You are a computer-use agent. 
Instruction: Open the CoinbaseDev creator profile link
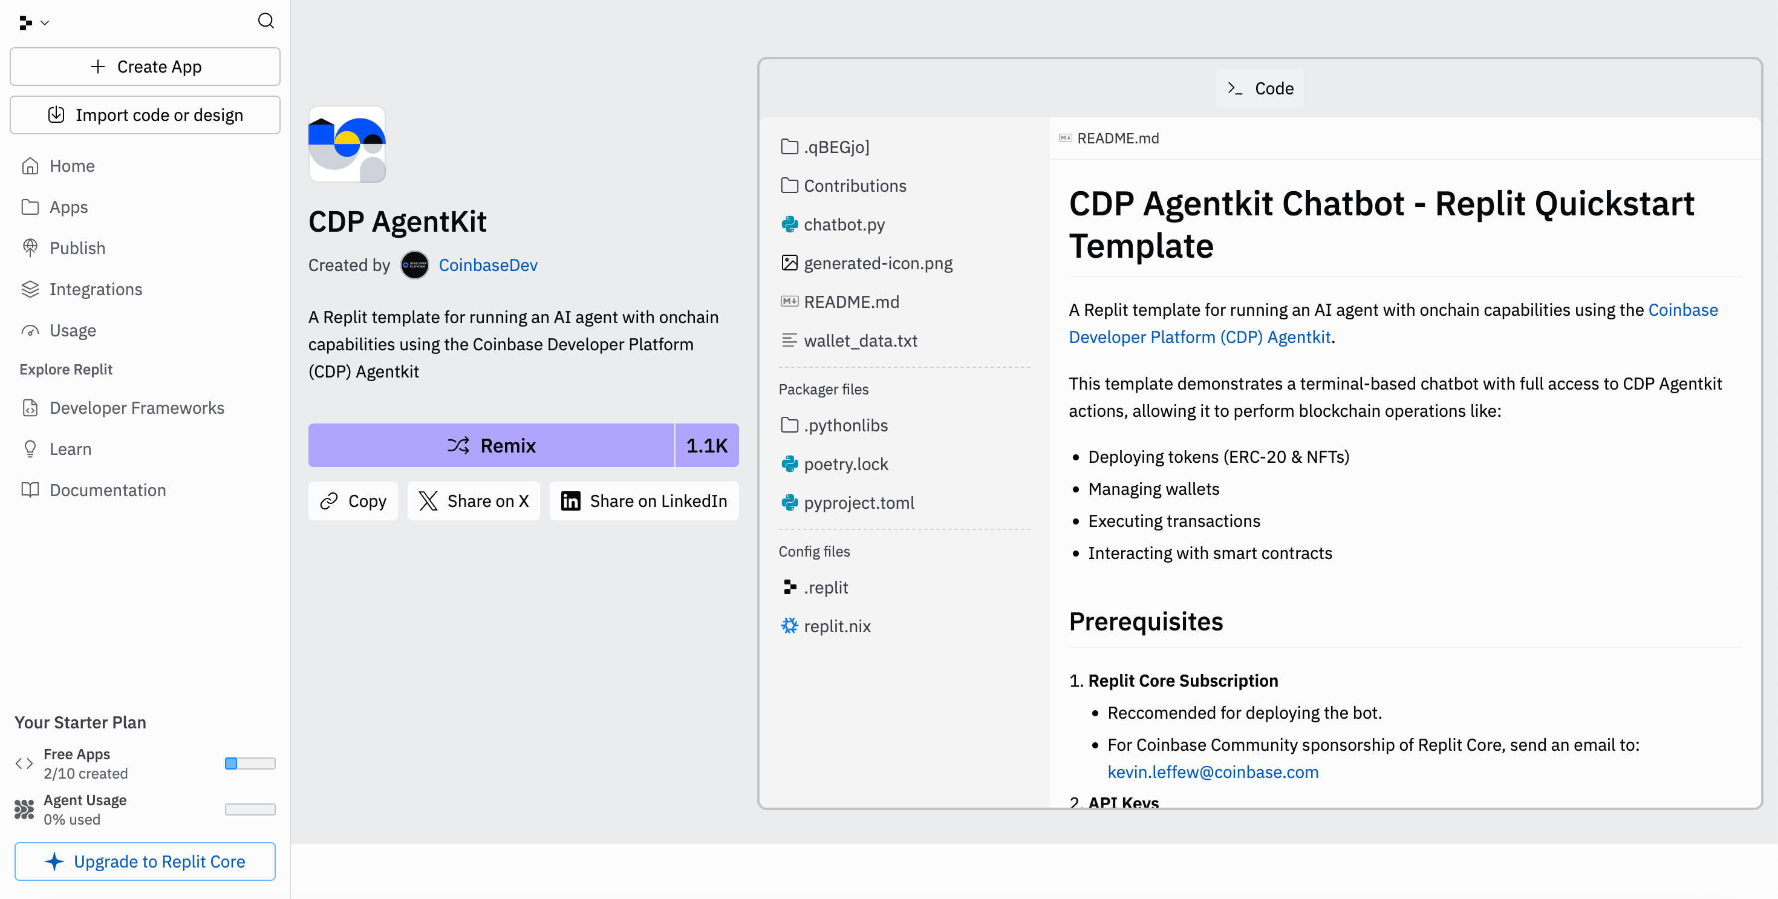pos(487,265)
